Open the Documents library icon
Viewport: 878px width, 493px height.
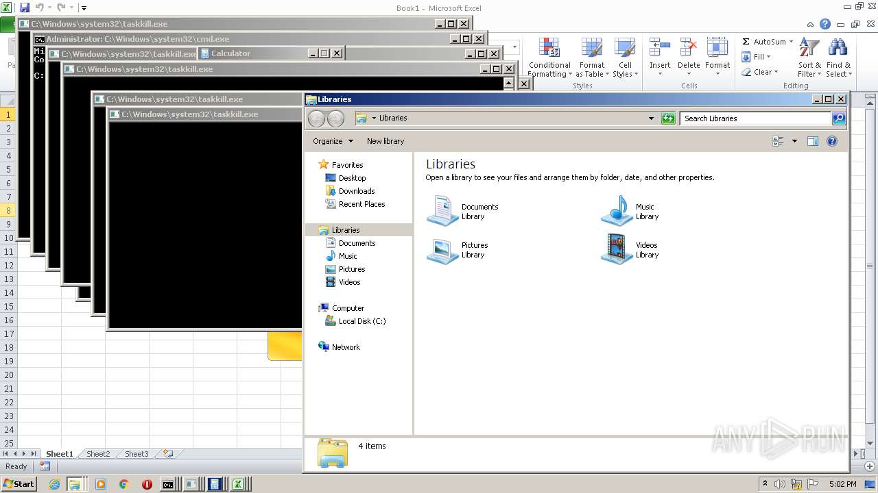pos(442,211)
